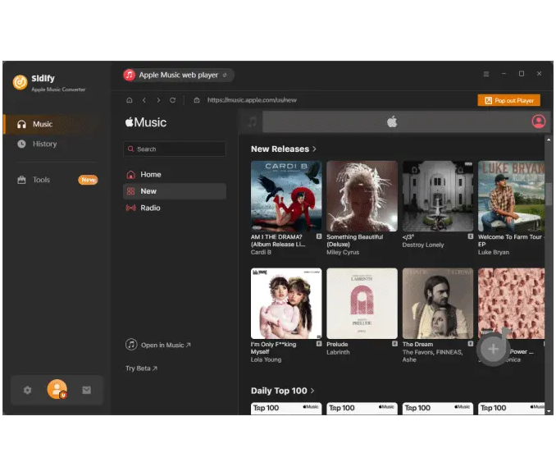Open settings gear in sidebar

pyautogui.click(x=27, y=390)
